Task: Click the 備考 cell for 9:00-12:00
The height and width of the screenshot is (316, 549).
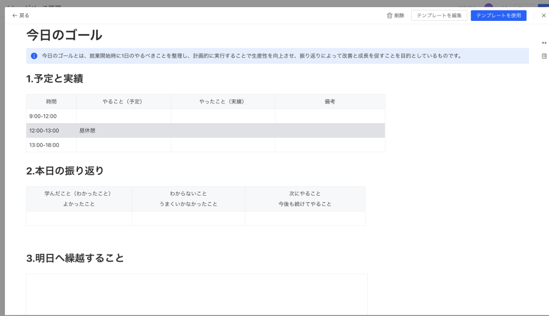Action: coord(329,116)
